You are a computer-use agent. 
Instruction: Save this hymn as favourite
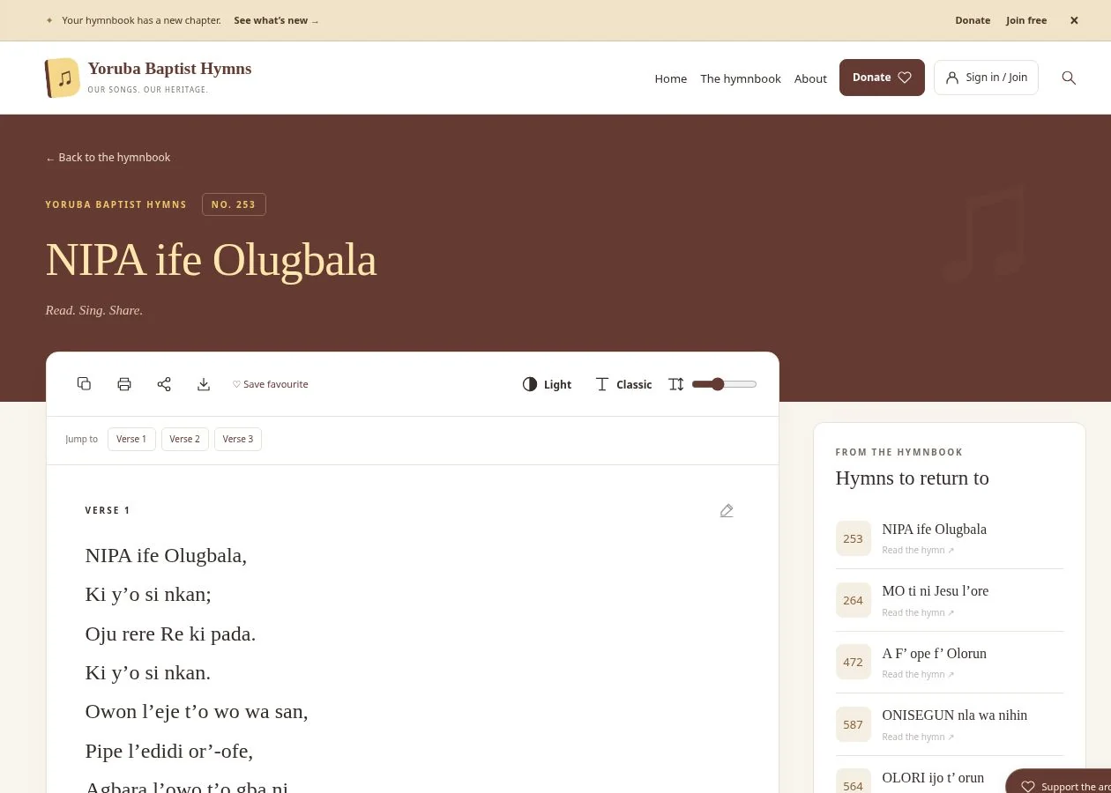coord(271,384)
